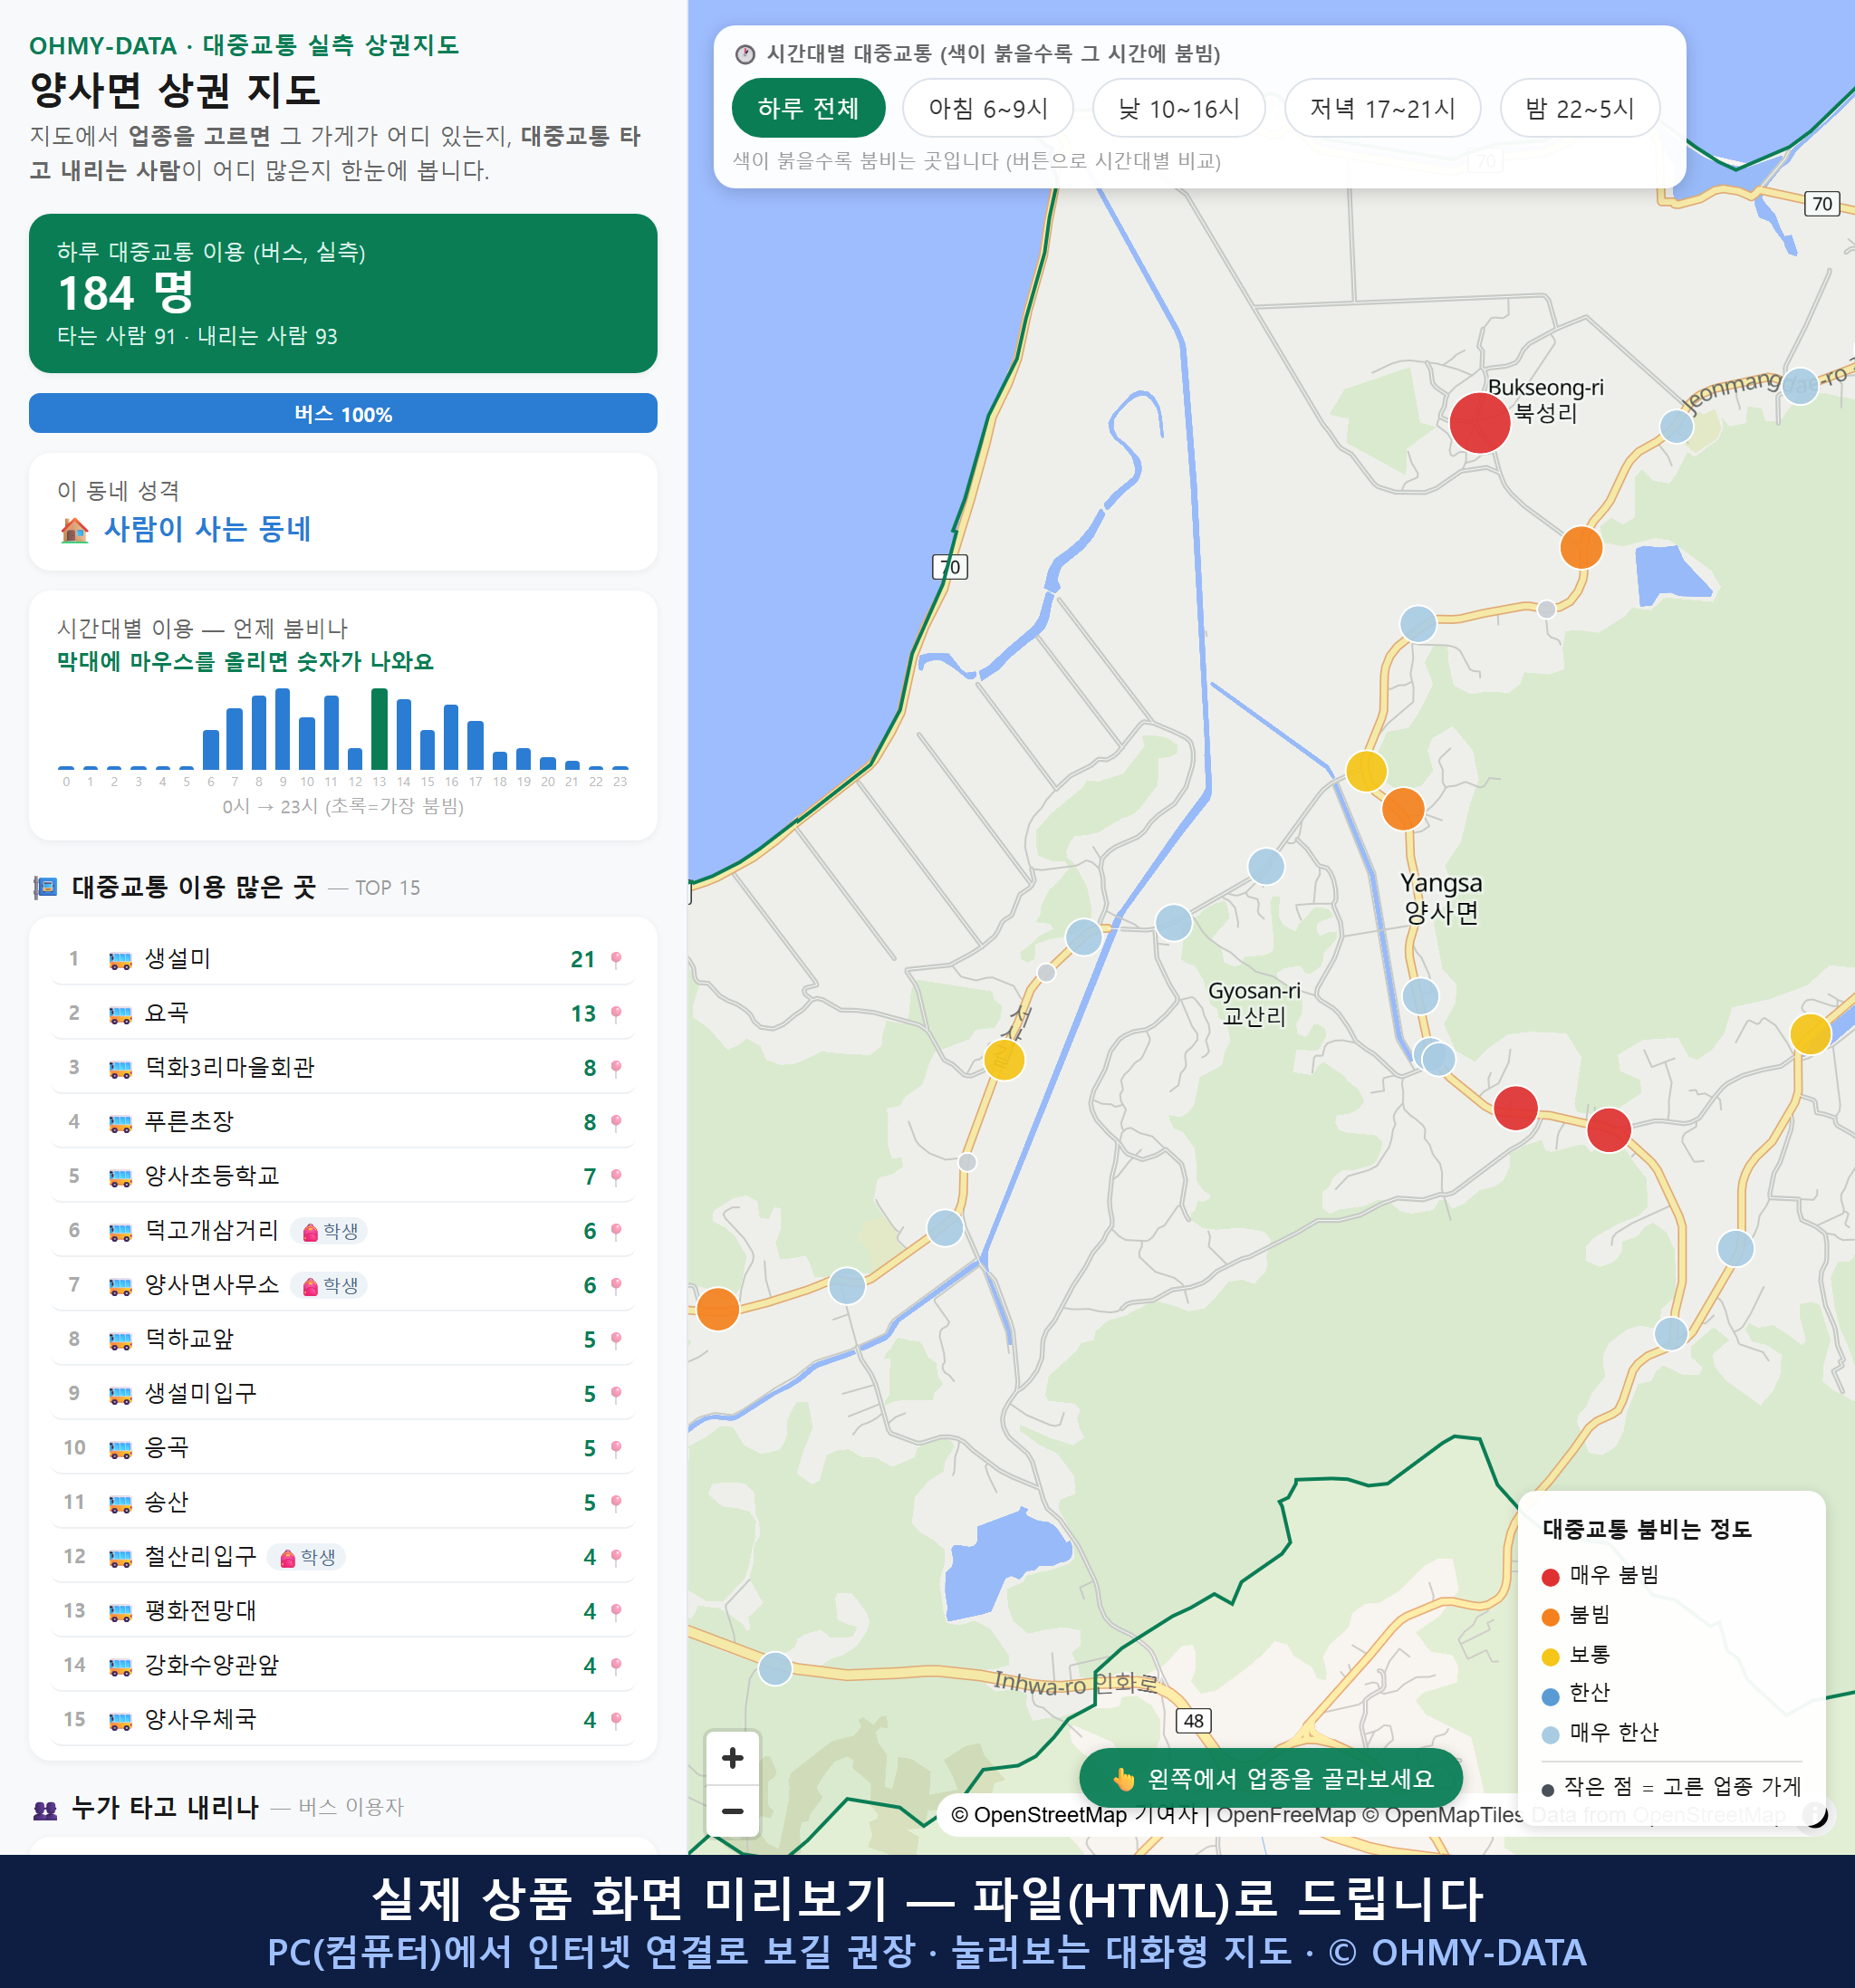Click the green 13시 peak bar
This screenshot has width=1855, height=1988.
[x=379, y=728]
